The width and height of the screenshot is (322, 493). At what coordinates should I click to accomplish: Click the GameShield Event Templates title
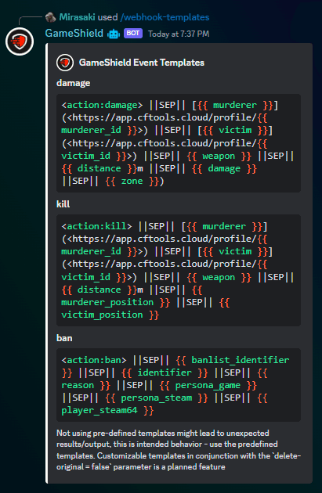(142, 63)
